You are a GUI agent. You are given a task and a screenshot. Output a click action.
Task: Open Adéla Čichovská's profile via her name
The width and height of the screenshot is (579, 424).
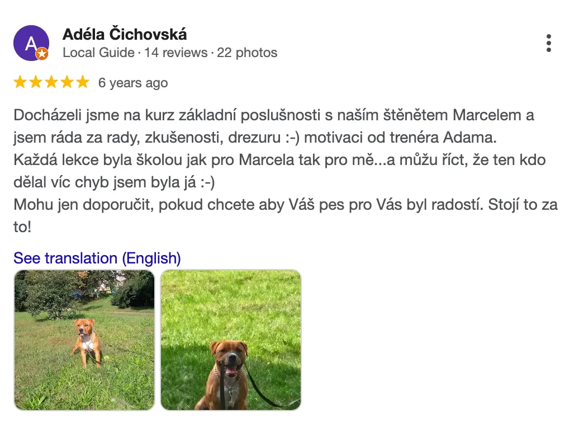tap(125, 34)
